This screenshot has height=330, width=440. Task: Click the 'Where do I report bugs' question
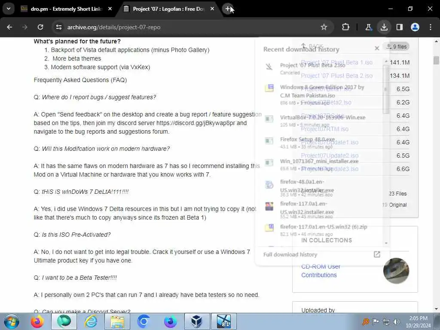pyautogui.click(x=99, y=97)
